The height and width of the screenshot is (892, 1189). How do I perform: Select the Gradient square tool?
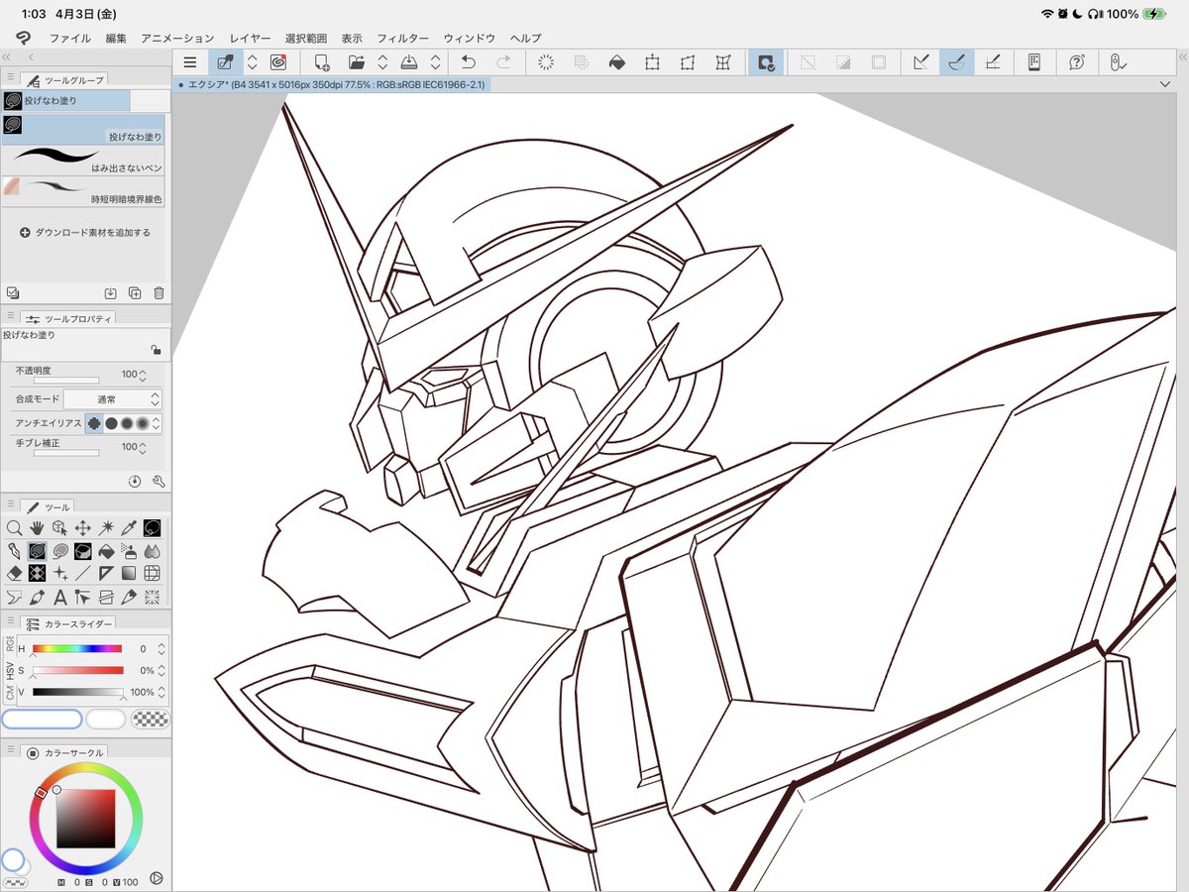[129, 574]
